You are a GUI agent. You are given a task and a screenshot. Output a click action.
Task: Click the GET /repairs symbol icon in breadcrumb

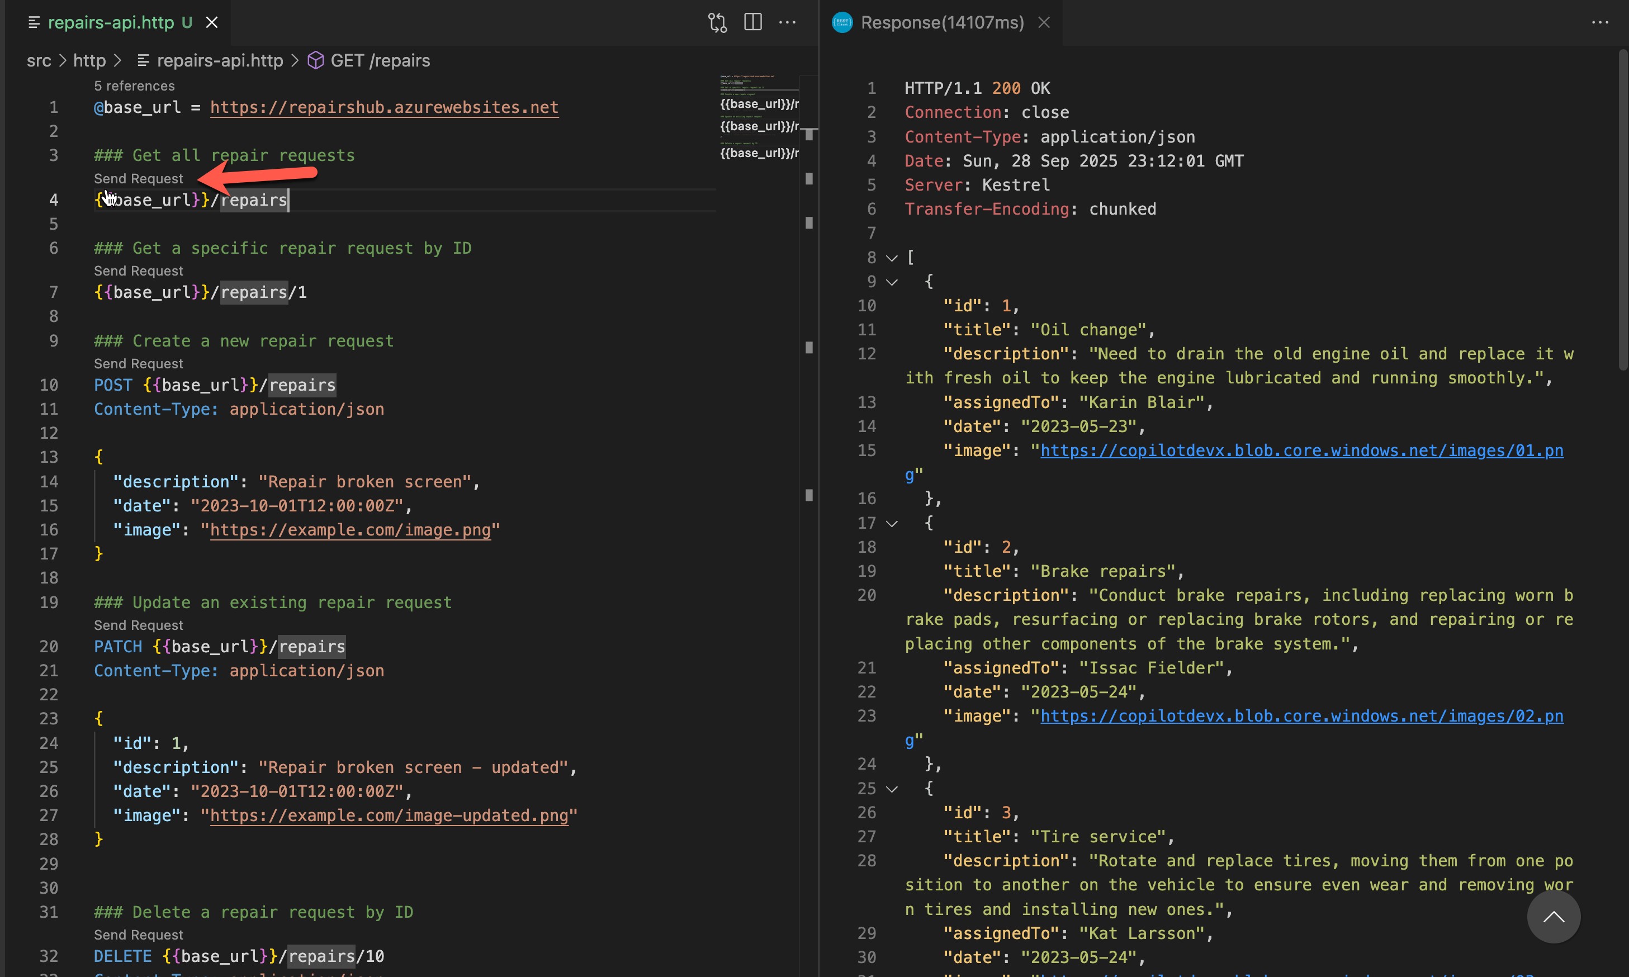click(x=316, y=60)
